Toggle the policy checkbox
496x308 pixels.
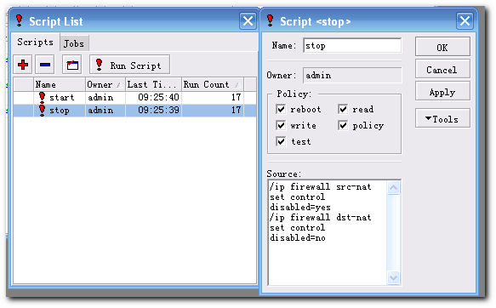coord(343,125)
